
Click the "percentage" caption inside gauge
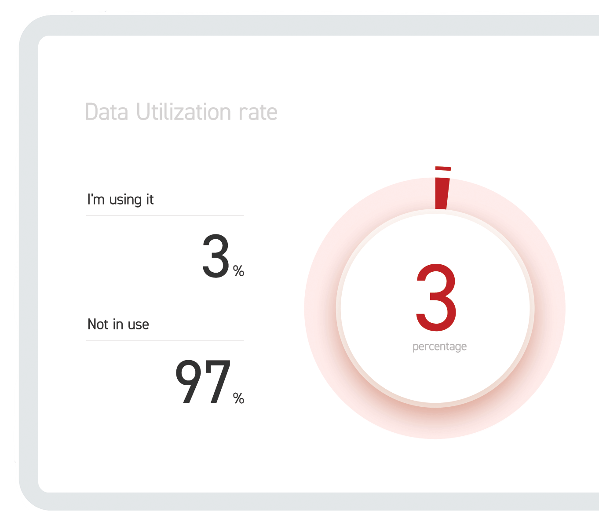(439, 347)
